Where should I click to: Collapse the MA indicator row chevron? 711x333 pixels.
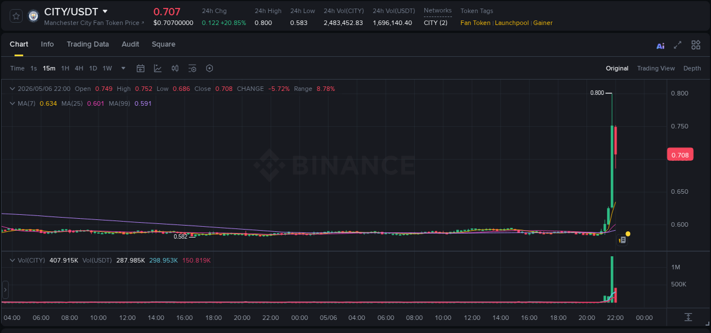coord(13,103)
